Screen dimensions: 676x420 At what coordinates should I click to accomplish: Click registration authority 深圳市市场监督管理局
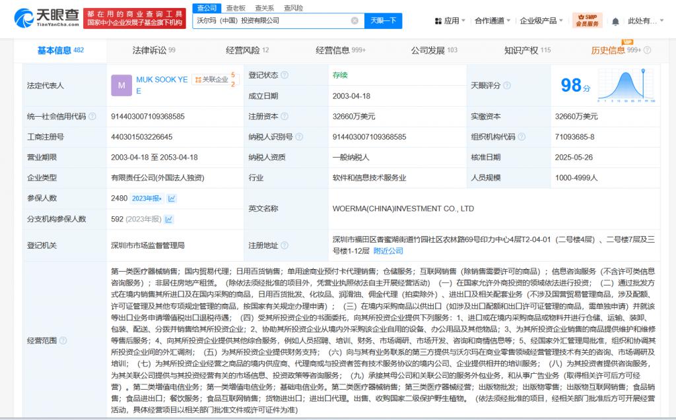pos(147,245)
